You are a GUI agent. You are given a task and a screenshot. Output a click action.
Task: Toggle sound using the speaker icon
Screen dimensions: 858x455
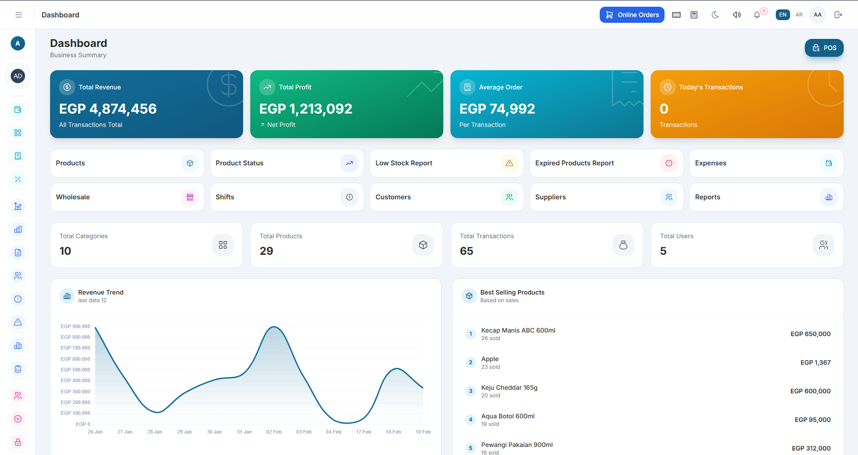coord(736,15)
